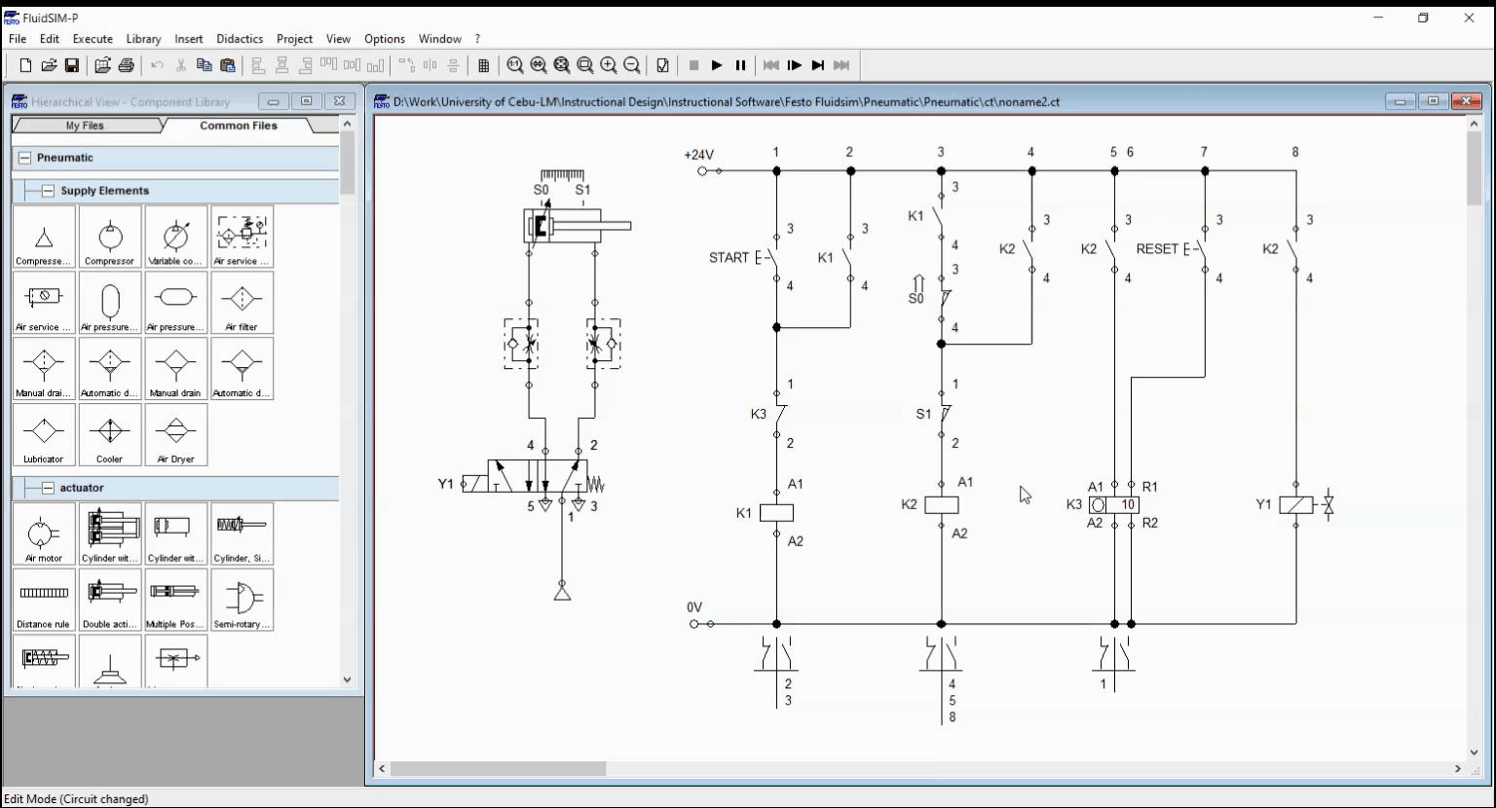
Task: Switch to the Common Files tab
Action: pyautogui.click(x=239, y=126)
